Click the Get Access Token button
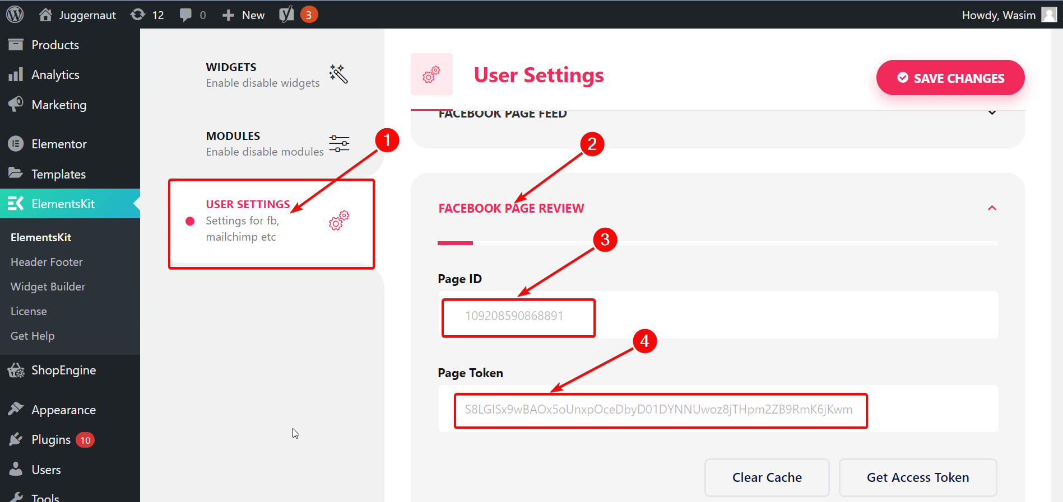This screenshot has width=1063, height=502. [918, 477]
